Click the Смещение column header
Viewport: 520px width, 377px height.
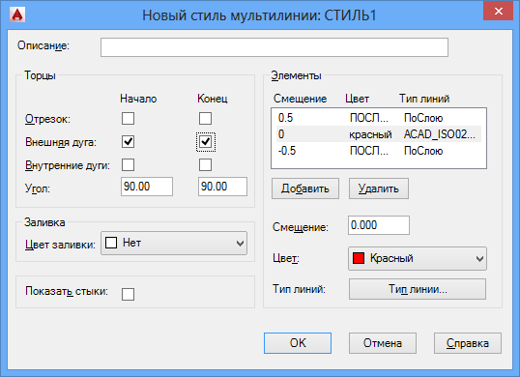coord(300,99)
